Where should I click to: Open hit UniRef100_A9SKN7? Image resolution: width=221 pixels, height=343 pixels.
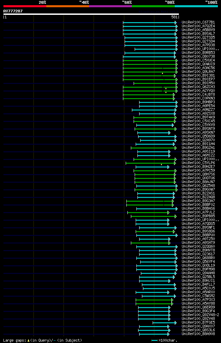pos(198,133)
